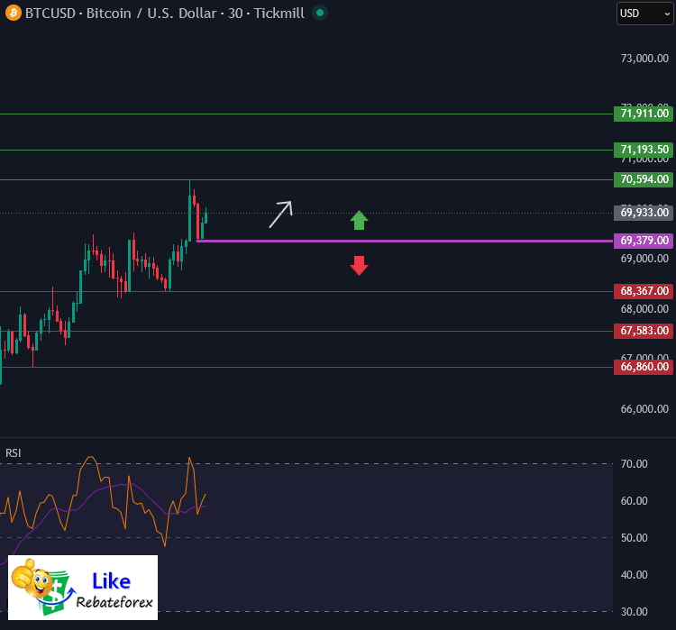The height and width of the screenshot is (630, 676).
Task: Select the purple 69,379.00 price label
Action: (x=644, y=241)
